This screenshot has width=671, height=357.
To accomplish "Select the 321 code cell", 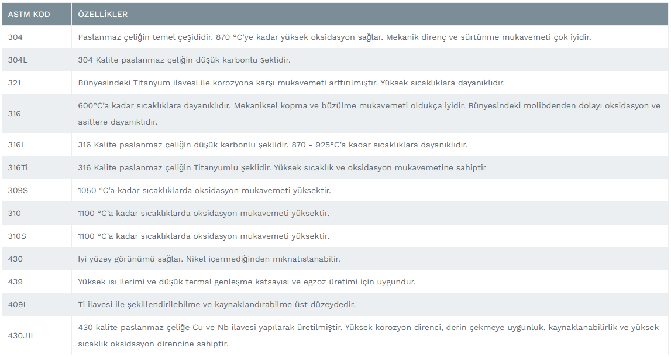I will coord(37,83).
